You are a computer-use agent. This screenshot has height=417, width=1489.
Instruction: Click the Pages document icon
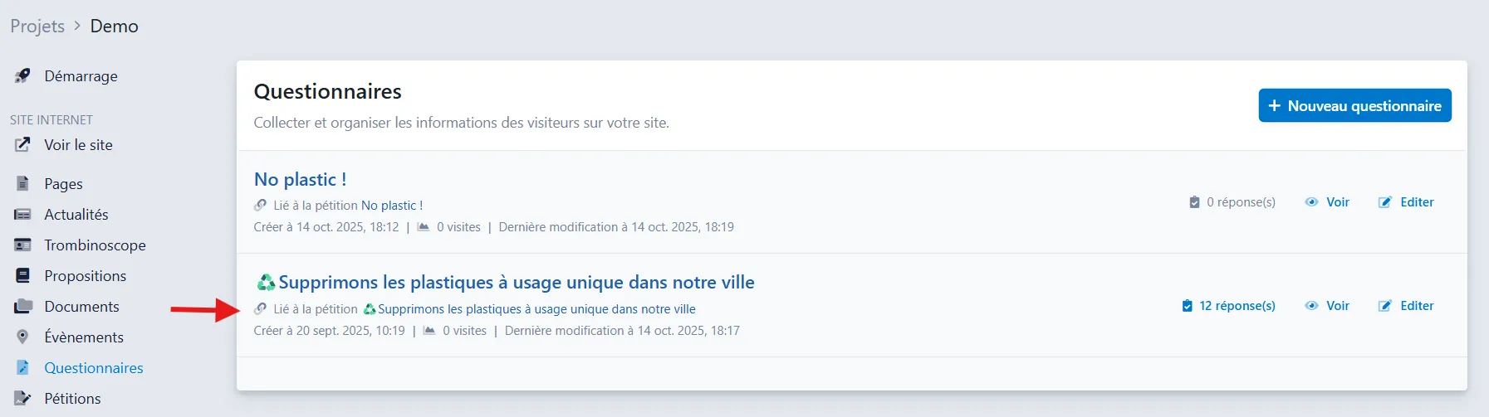23,184
